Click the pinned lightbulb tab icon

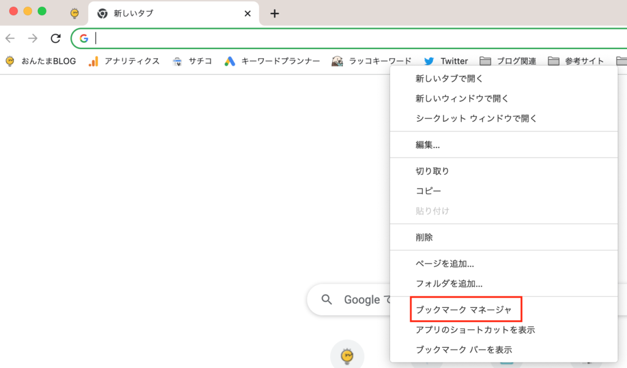click(x=74, y=13)
